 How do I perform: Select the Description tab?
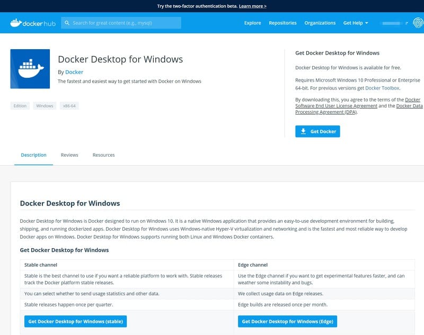coord(33,155)
